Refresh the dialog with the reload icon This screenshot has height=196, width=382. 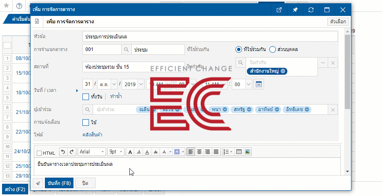pyautogui.click(x=311, y=10)
